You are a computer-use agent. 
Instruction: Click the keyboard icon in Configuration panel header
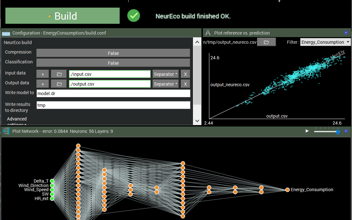coord(6,33)
